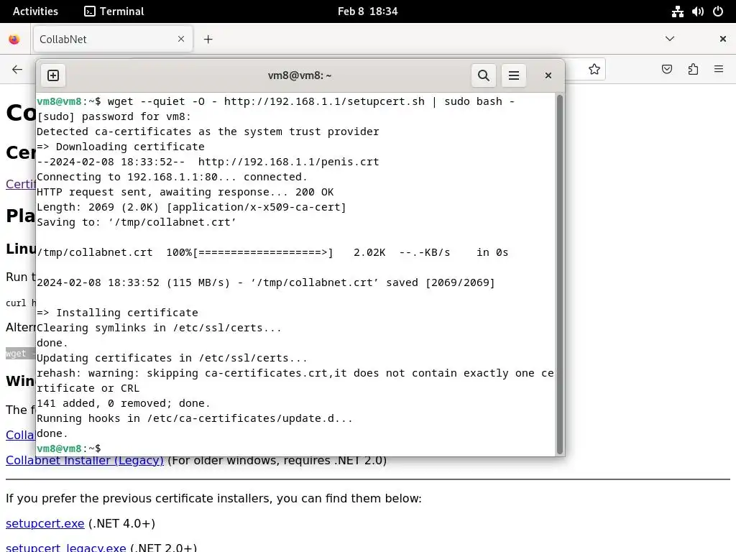Click the '=> Downloading certificate' line
This screenshot has width=736, height=552.
click(x=121, y=147)
